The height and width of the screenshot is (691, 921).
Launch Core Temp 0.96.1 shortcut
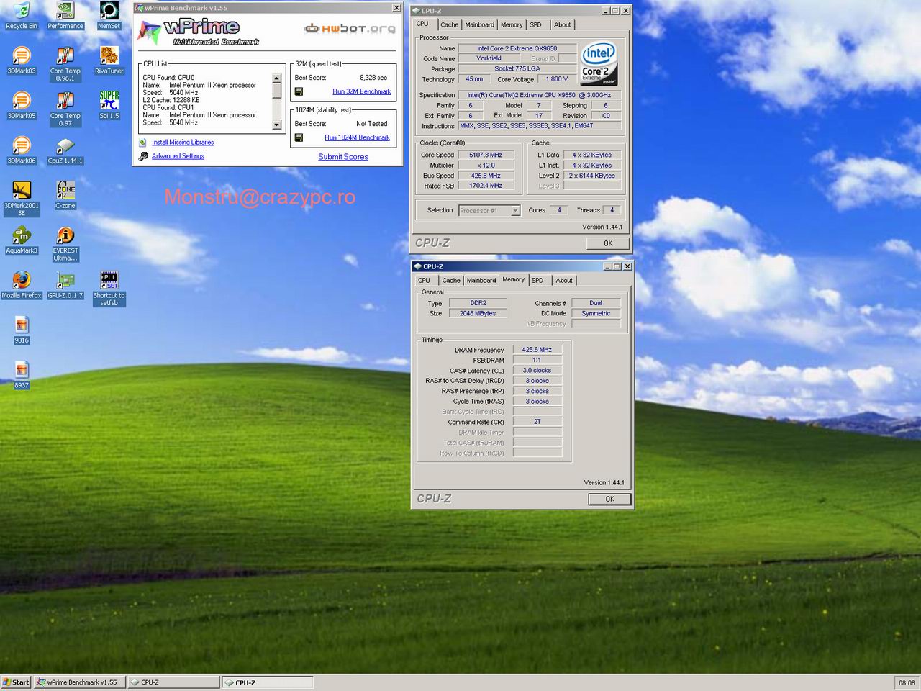point(65,64)
